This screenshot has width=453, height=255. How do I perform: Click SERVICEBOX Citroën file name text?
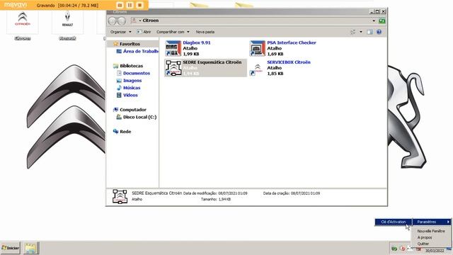point(289,62)
